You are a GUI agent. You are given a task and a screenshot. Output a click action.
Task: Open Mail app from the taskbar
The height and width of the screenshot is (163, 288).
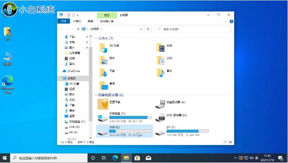coord(148,158)
